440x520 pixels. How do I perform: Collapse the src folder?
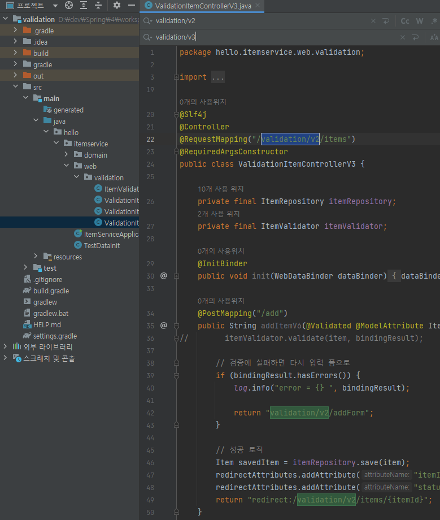(15, 86)
